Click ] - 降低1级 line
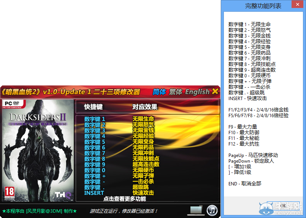Image resolution: width=306 pixels, height=218 pixels. [x=240, y=172]
